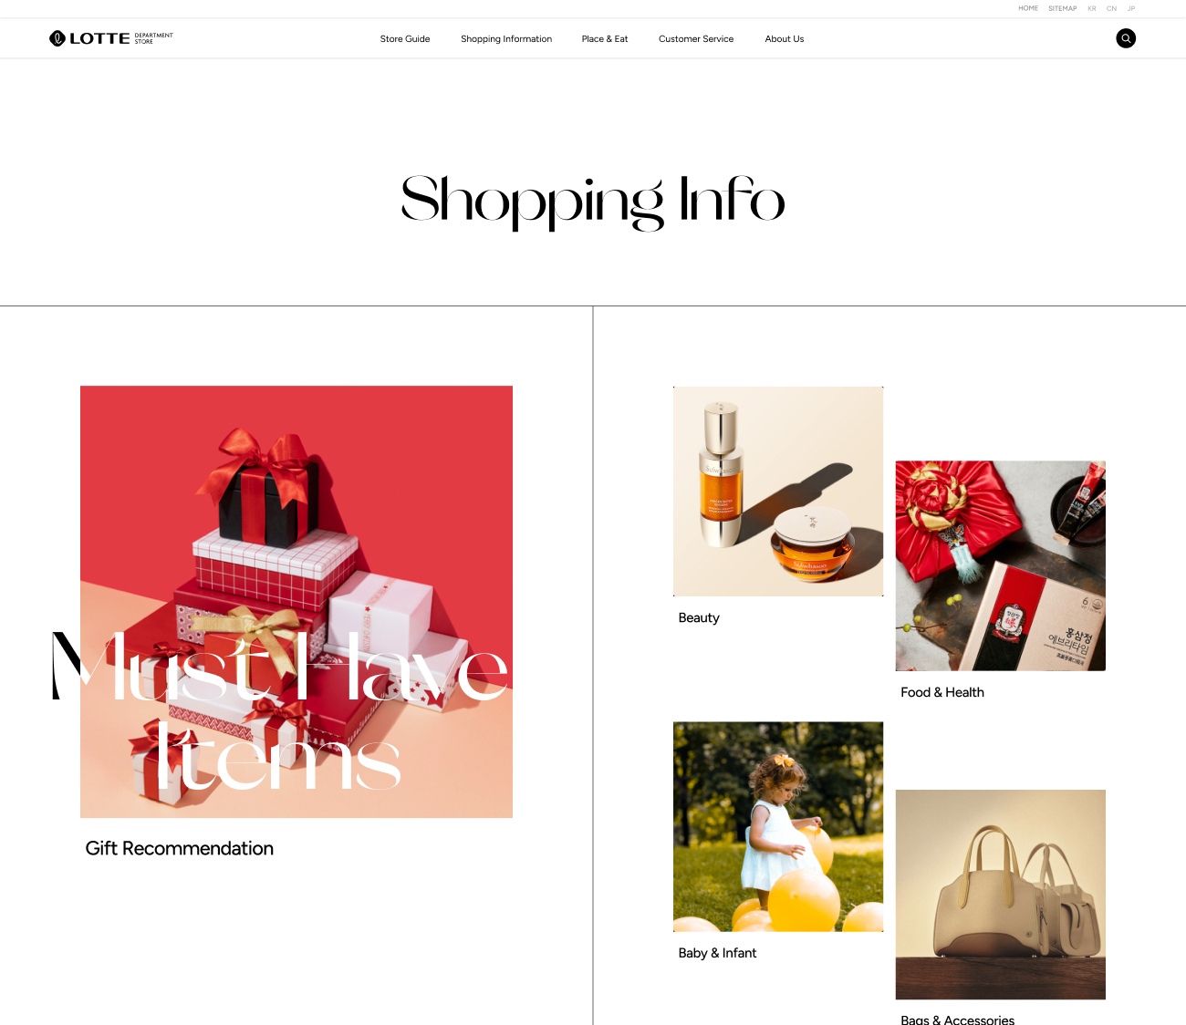Viewport: 1186px width, 1025px height.
Task: Select the Place & Eat menu item
Action: point(605,39)
